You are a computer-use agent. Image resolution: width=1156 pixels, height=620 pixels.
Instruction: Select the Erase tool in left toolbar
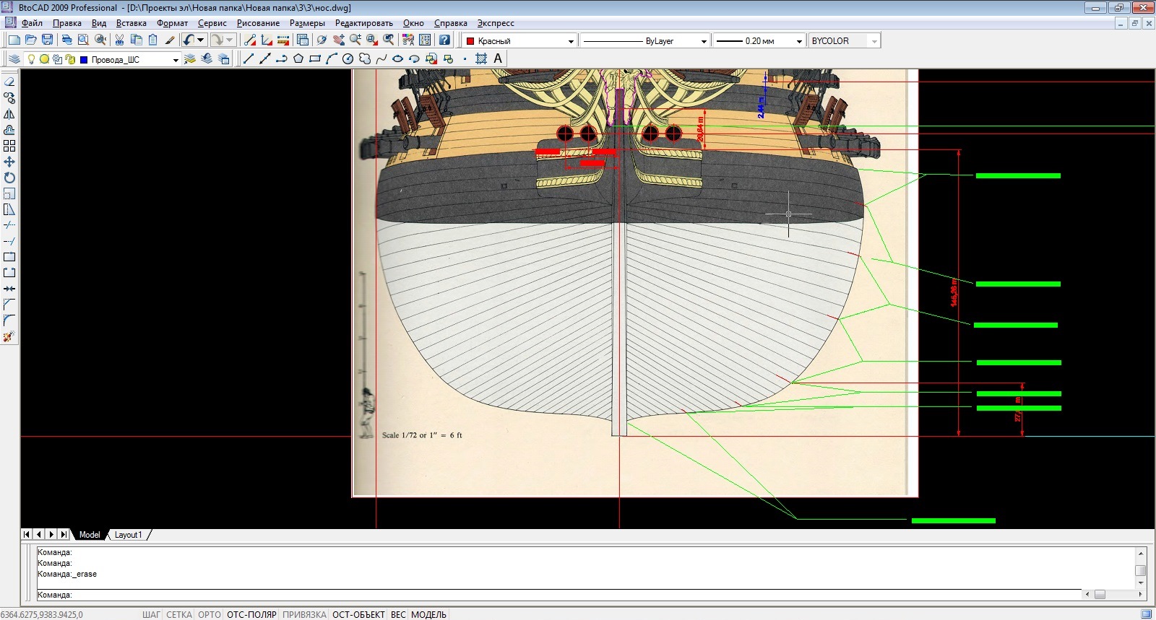pos(9,82)
